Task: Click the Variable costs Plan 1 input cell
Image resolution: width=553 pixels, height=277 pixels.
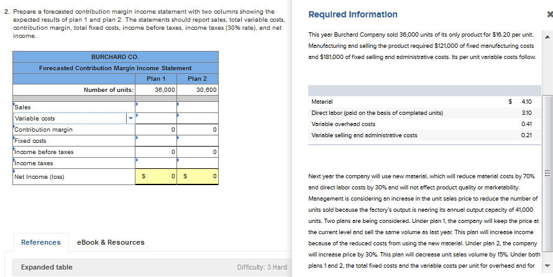Action: pos(156,119)
